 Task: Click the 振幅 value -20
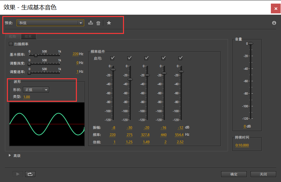(x=147, y=128)
